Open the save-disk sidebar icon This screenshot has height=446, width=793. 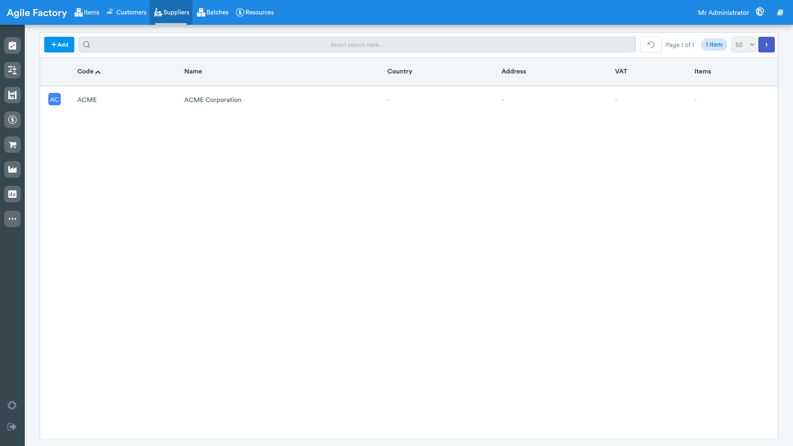(x=12, y=95)
